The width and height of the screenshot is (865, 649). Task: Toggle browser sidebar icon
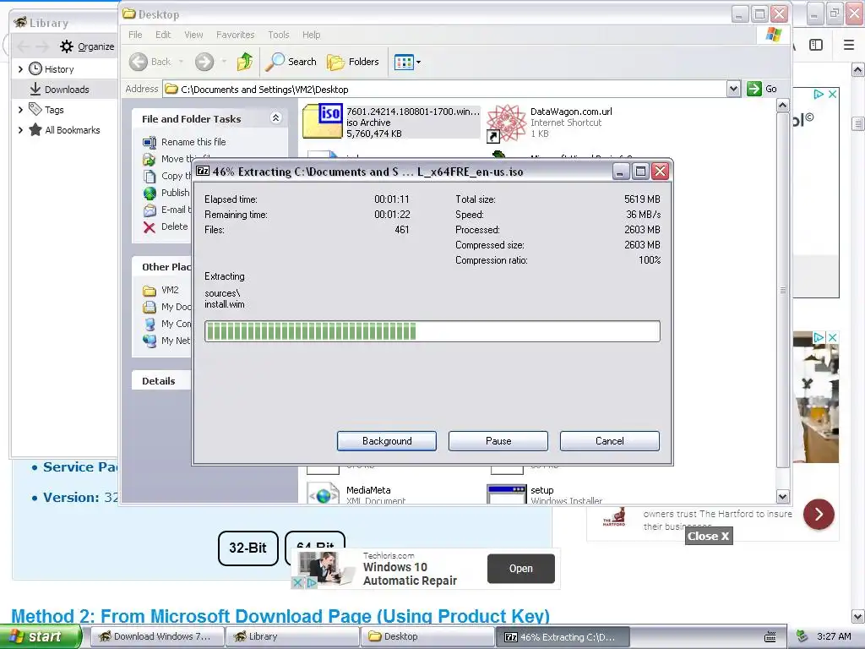(x=816, y=45)
